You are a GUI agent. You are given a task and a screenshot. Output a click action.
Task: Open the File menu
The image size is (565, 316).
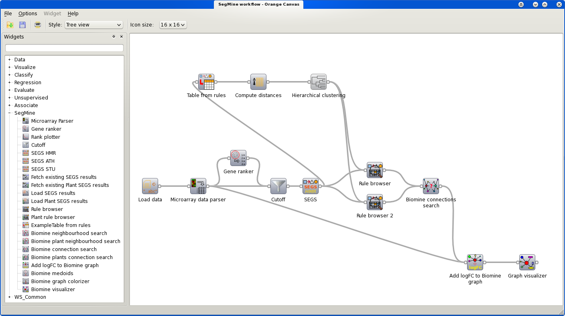(x=8, y=14)
